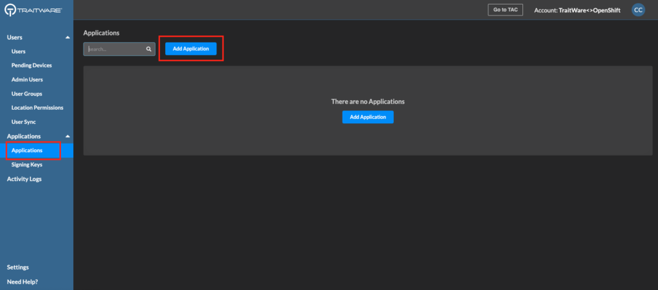Click the "There are no Applications" message
Screen dimensions: 658x290
[x=368, y=101]
